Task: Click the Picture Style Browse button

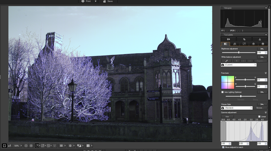Action: [x=260, y=108]
